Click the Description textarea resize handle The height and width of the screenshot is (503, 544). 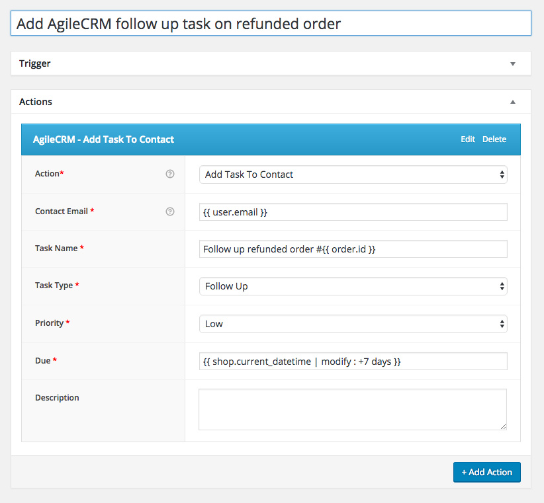(503, 427)
